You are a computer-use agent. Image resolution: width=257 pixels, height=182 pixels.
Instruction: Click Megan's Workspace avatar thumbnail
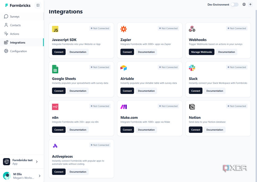coord(7,175)
